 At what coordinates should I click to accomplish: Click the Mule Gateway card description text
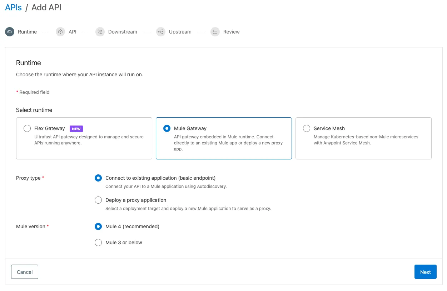pyautogui.click(x=228, y=143)
